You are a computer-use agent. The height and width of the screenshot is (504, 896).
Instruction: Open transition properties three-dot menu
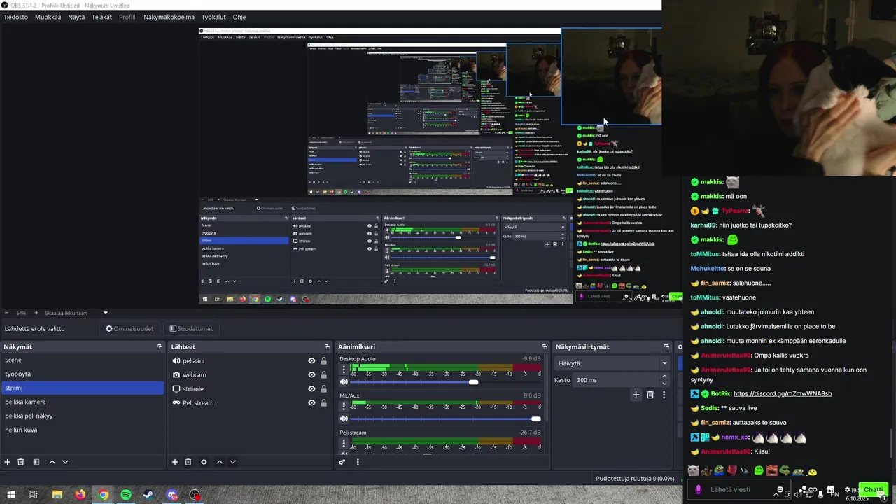(x=664, y=395)
